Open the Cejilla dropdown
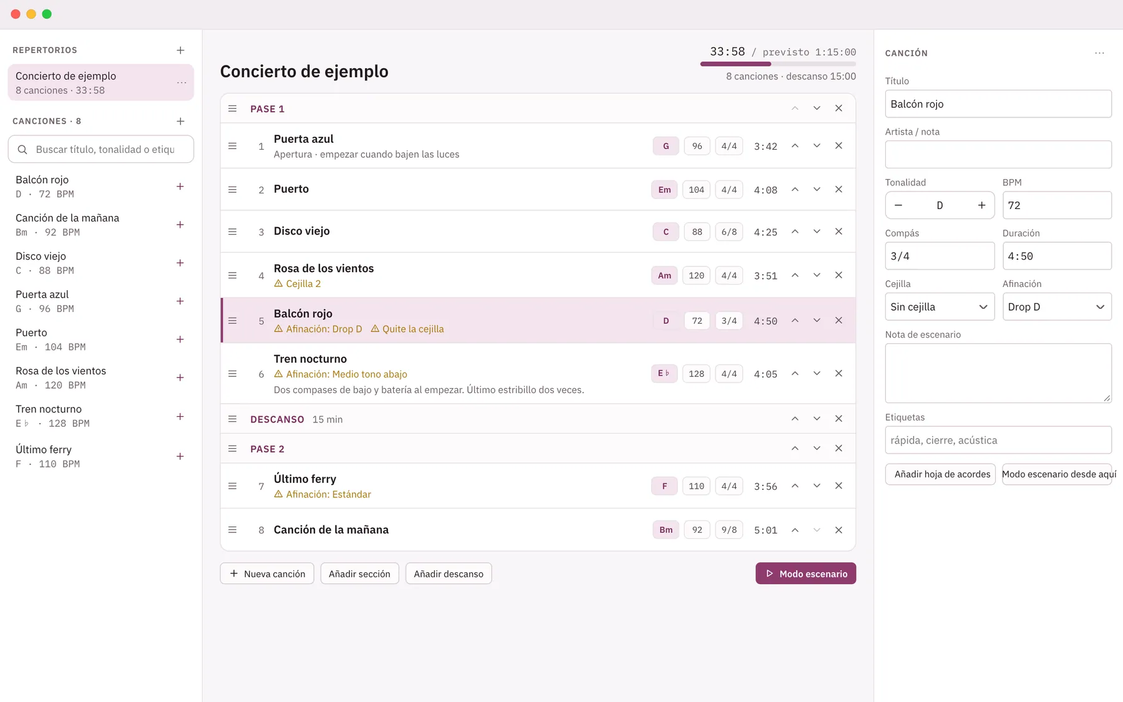 [x=940, y=307]
